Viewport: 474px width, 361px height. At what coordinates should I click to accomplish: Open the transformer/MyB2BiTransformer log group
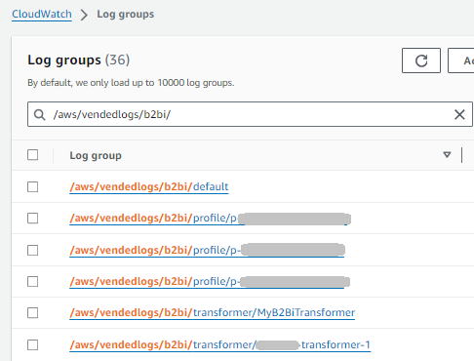click(x=213, y=313)
